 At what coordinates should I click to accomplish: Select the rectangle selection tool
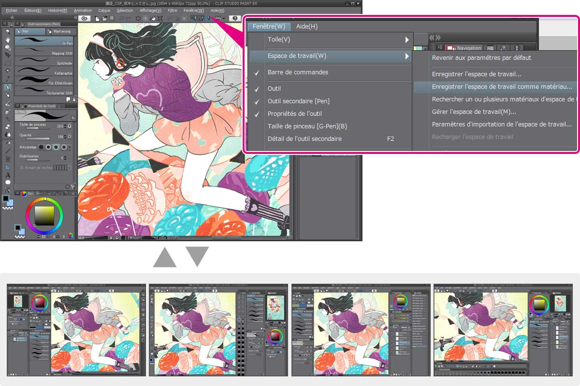[x=8, y=63]
